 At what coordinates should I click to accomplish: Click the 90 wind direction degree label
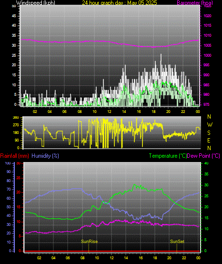17,141
